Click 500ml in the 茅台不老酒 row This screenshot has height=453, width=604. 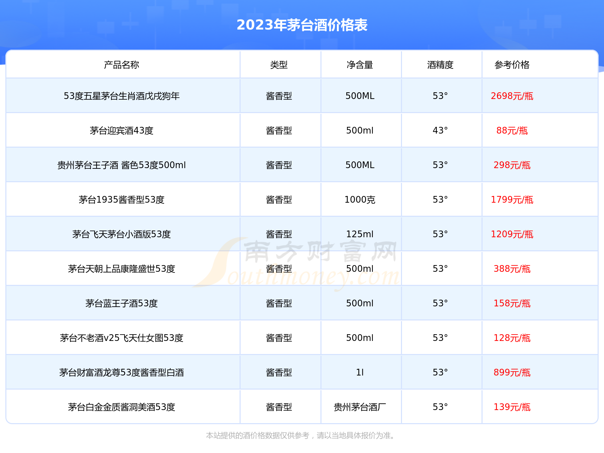click(360, 338)
